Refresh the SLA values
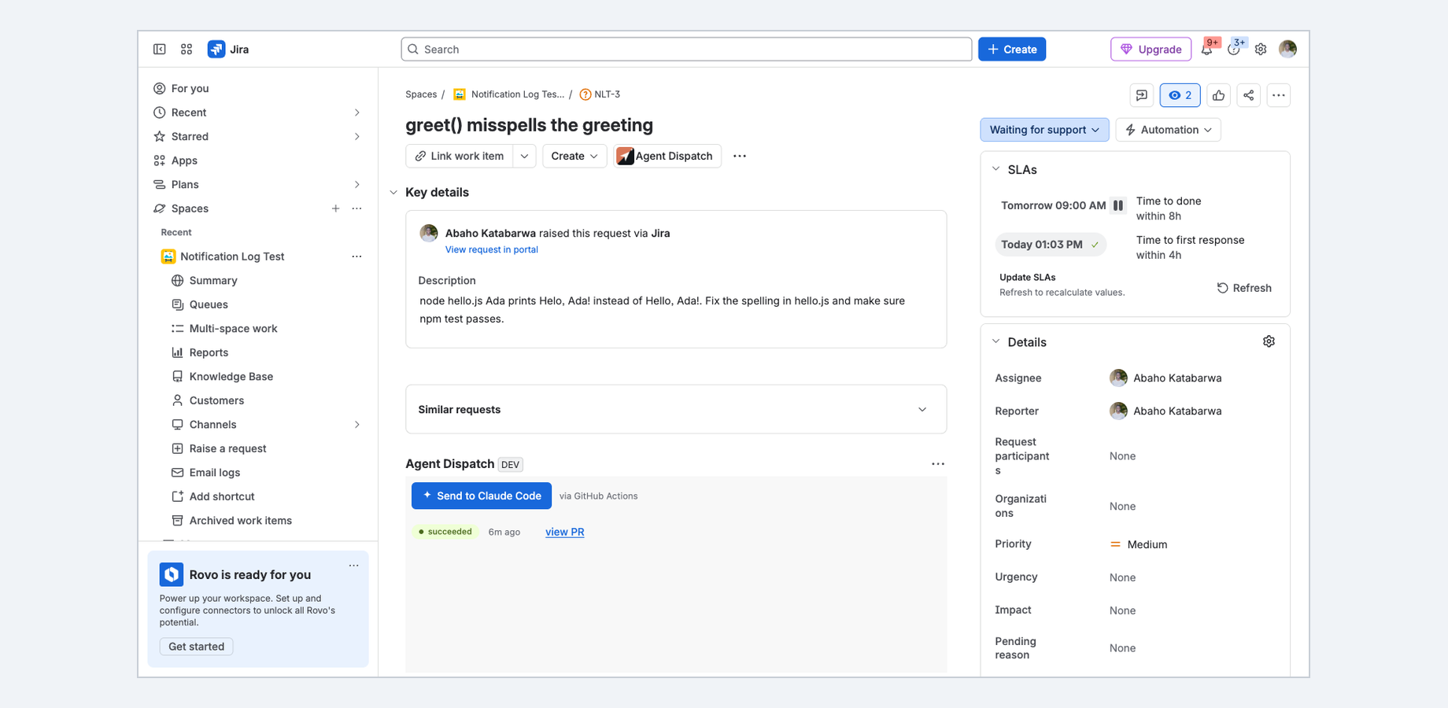The height and width of the screenshot is (708, 1448). [1244, 288]
